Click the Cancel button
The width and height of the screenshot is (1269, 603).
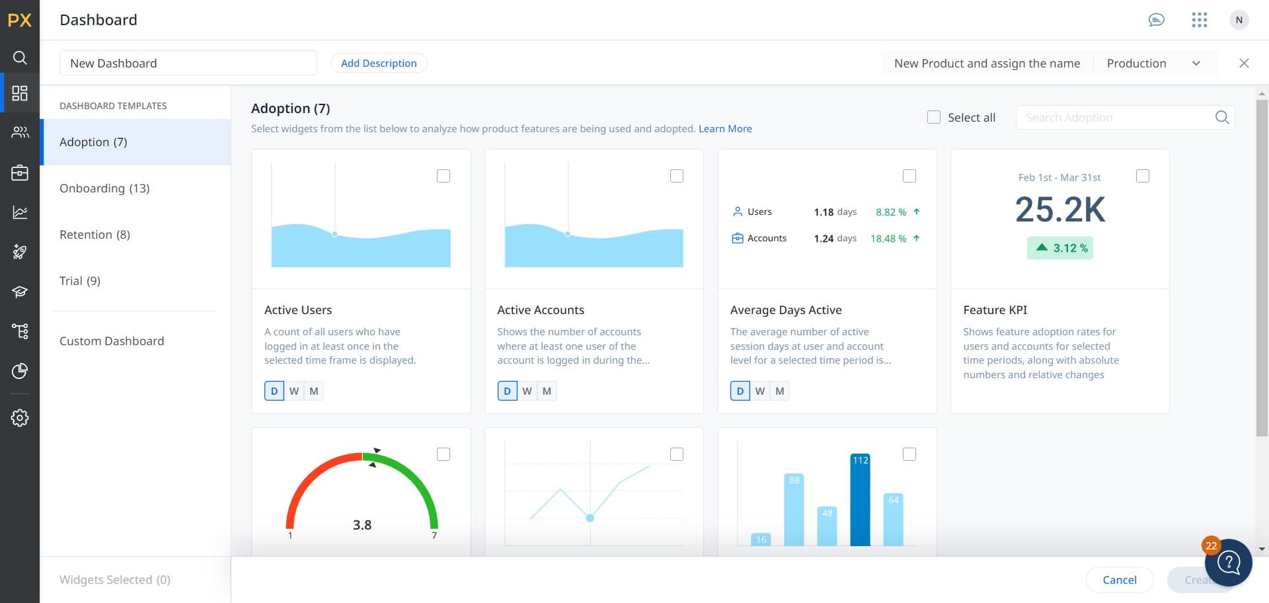pos(1120,579)
